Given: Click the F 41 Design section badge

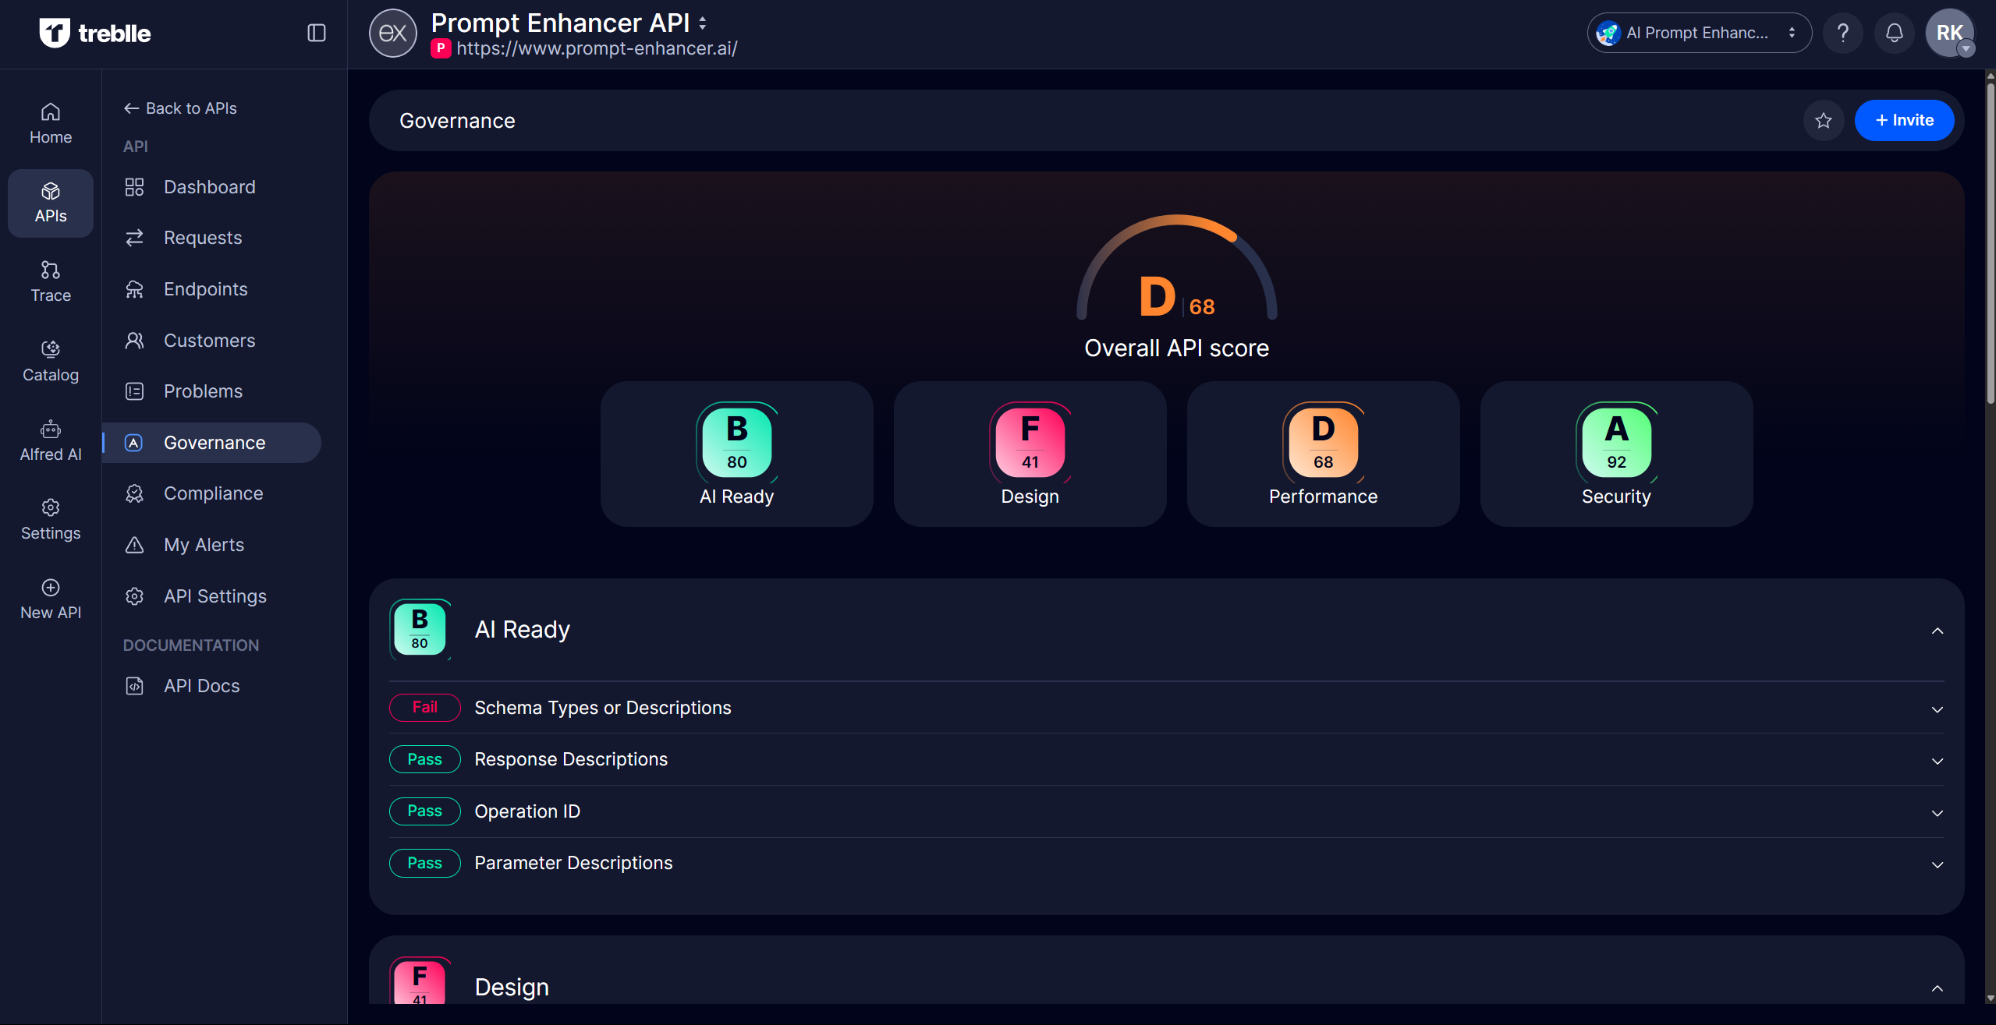Looking at the screenshot, I should 420,981.
